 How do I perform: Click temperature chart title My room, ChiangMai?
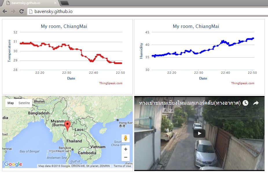pos(64,27)
